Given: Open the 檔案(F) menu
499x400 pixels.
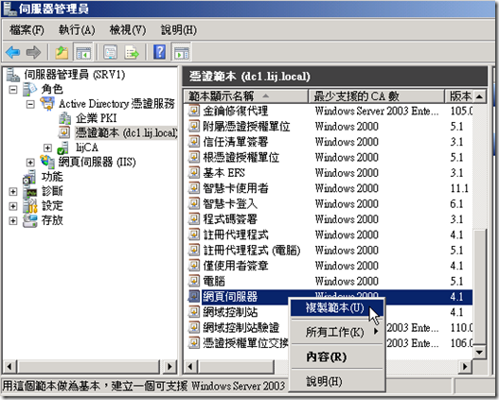Looking at the screenshot, I should pos(27,30).
